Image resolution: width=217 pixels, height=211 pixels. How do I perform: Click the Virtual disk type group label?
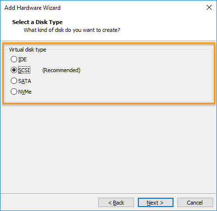pyautogui.click(x=27, y=50)
